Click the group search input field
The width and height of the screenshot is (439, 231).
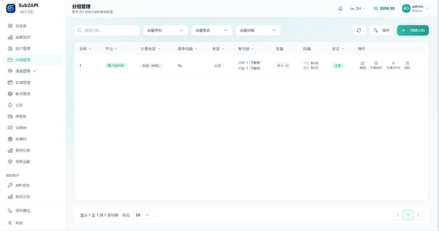coord(107,31)
